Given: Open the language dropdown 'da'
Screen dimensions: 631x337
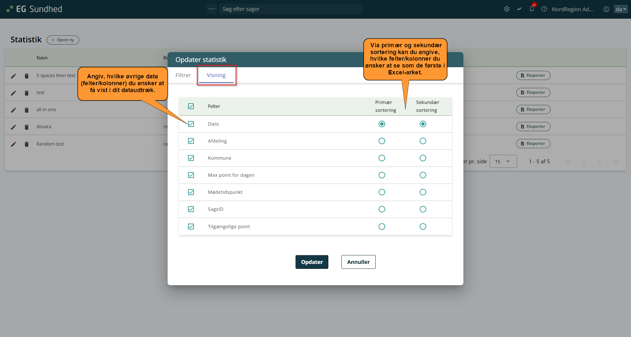Looking at the screenshot, I should coord(620,9).
